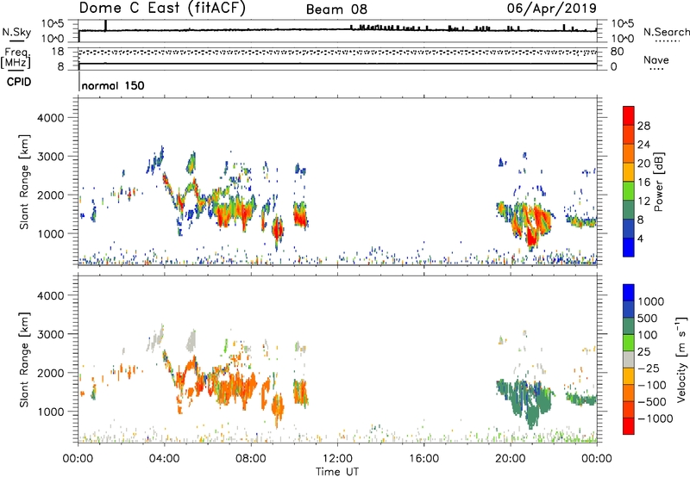Click the red echo patch near 09:00 in power panel
The height and width of the screenshot is (477, 690).
click(x=277, y=229)
